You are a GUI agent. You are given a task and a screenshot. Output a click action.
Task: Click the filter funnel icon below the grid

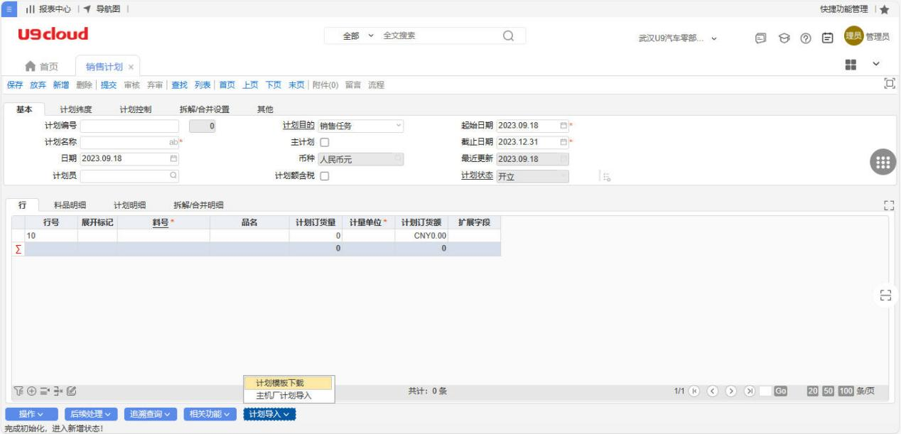pyautogui.click(x=19, y=391)
